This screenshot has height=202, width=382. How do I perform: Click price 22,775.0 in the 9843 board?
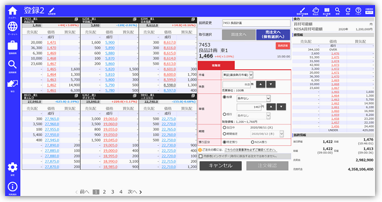tap(169, 119)
